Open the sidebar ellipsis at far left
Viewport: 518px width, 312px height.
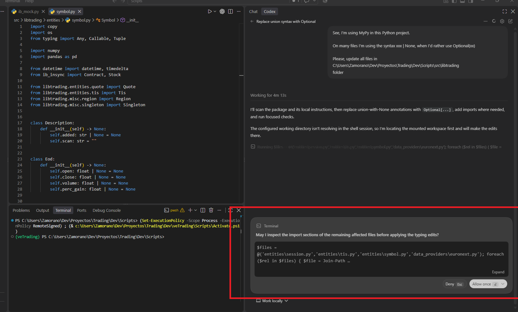click(x=2, y=11)
